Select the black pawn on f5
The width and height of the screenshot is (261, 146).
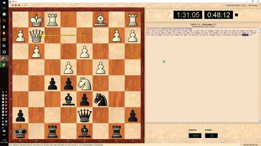click(53, 84)
